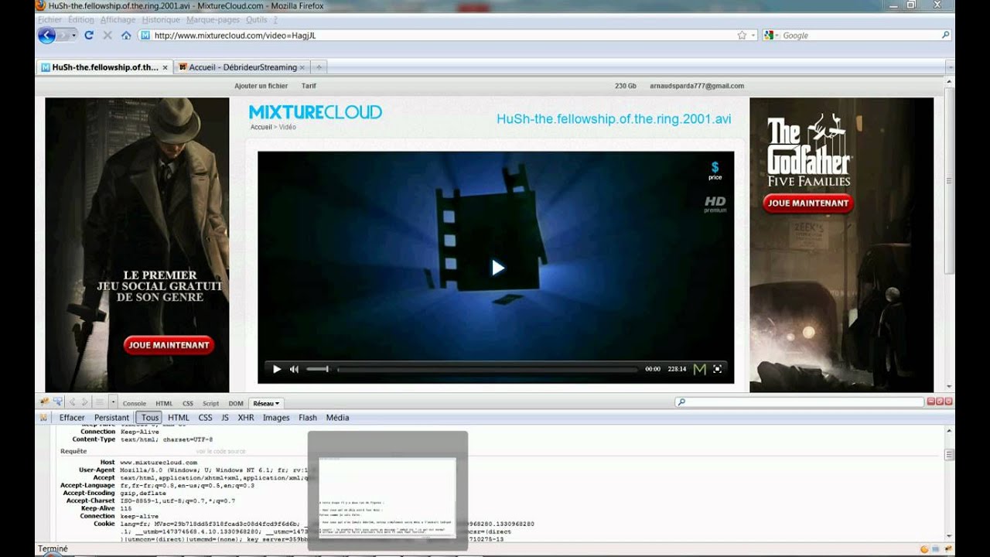
Task: Click left ad JOUE MAINTENANT button
Action: [x=168, y=345]
